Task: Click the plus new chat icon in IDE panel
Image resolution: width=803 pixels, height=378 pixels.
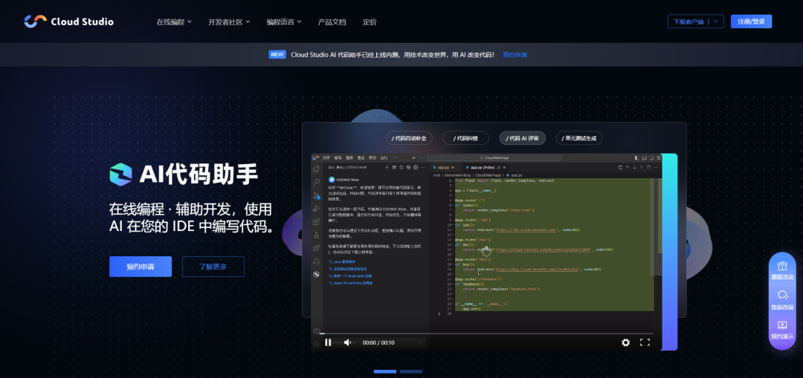Action: [387, 167]
